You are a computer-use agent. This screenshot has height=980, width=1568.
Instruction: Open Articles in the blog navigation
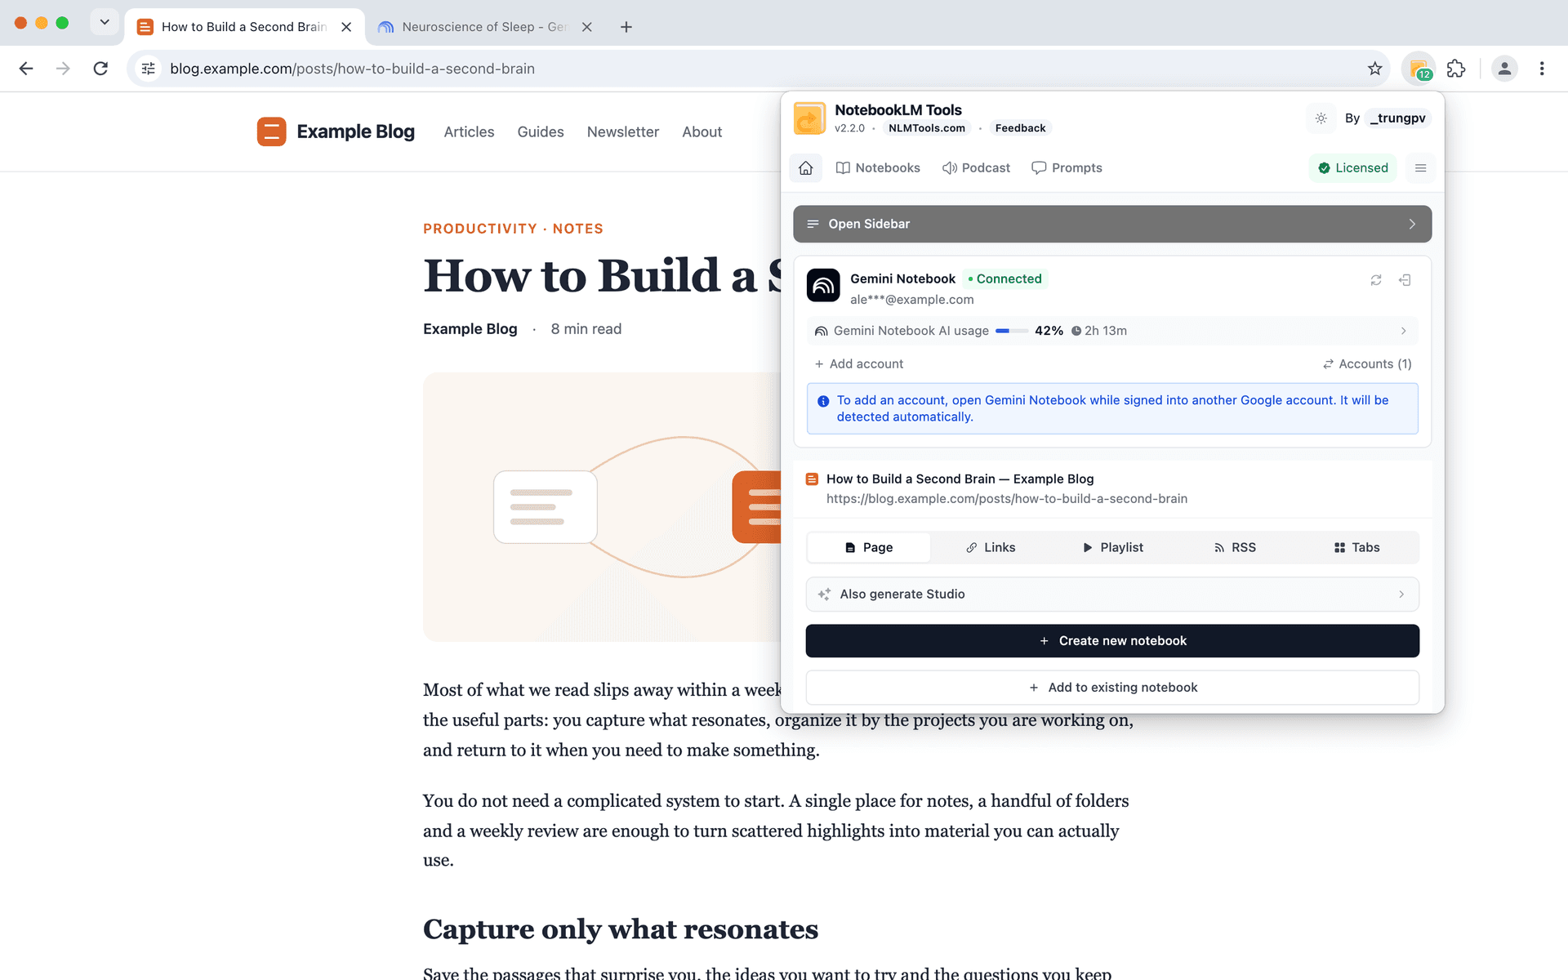pyautogui.click(x=469, y=131)
